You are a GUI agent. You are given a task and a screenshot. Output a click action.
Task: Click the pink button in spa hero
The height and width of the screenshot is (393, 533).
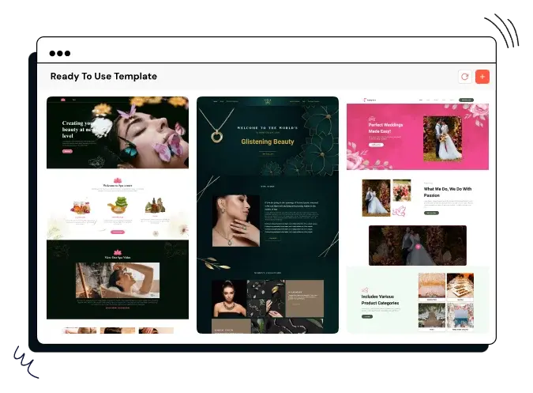(x=67, y=151)
